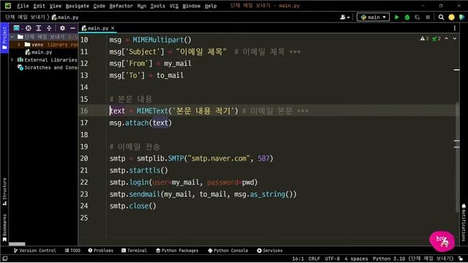Open Python Packages tool window
The width and height of the screenshot is (468, 263).
click(177, 251)
